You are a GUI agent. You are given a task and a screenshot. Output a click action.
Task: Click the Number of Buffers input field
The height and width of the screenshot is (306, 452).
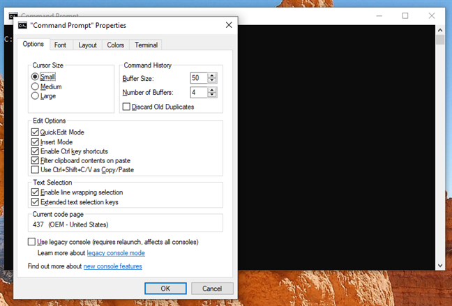[x=199, y=92]
